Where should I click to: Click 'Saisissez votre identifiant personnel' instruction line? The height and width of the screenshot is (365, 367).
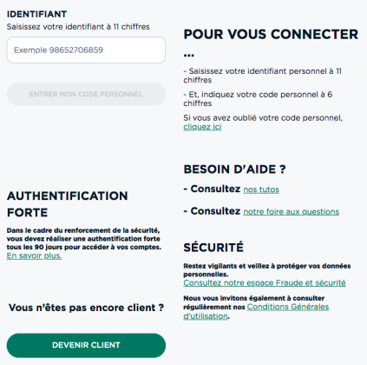coord(262,76)
